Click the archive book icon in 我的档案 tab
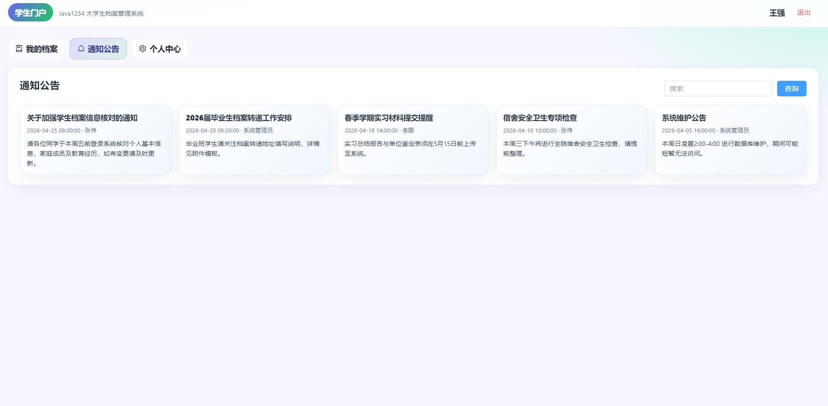This screenshot has width=828, height=406. (x=19, y=49)
